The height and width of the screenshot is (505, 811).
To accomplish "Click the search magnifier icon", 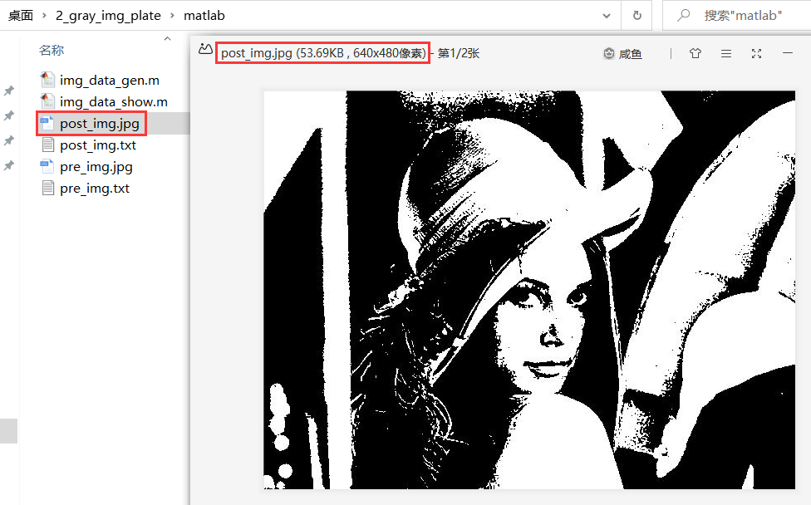I will (685, 16).
